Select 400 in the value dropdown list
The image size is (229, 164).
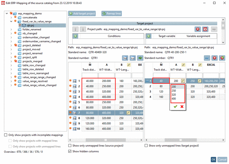pos(178,99)
